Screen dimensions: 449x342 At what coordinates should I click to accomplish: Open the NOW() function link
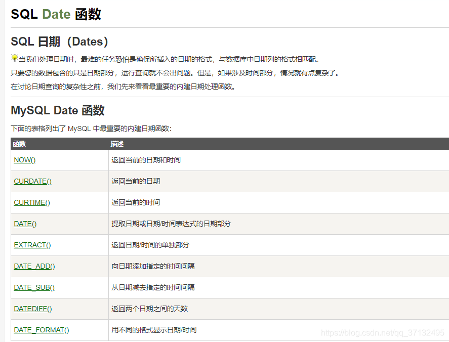(25, 160)
